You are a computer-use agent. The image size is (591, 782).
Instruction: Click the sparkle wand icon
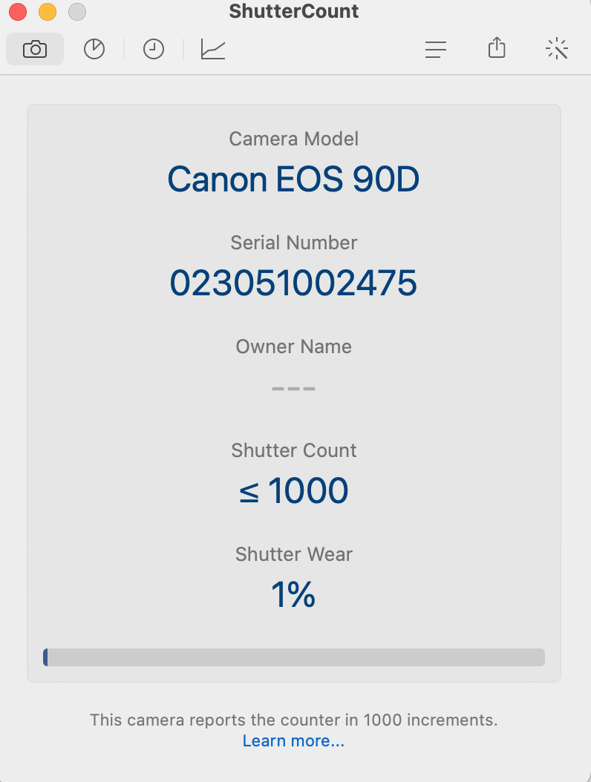tap(557, 50)
